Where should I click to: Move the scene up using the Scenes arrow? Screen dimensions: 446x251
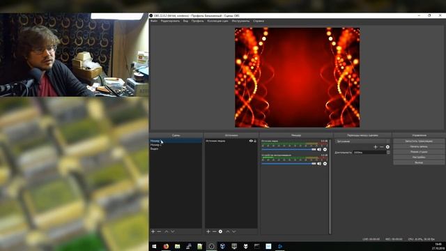coord(167,231)
